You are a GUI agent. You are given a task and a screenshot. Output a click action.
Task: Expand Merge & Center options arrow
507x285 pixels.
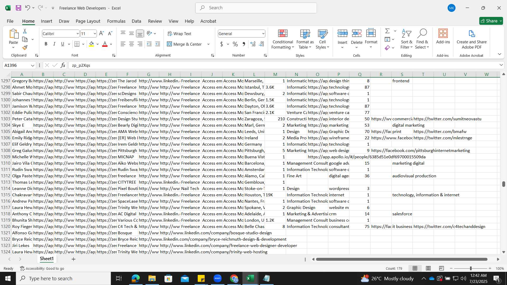(x=208, y=44)
